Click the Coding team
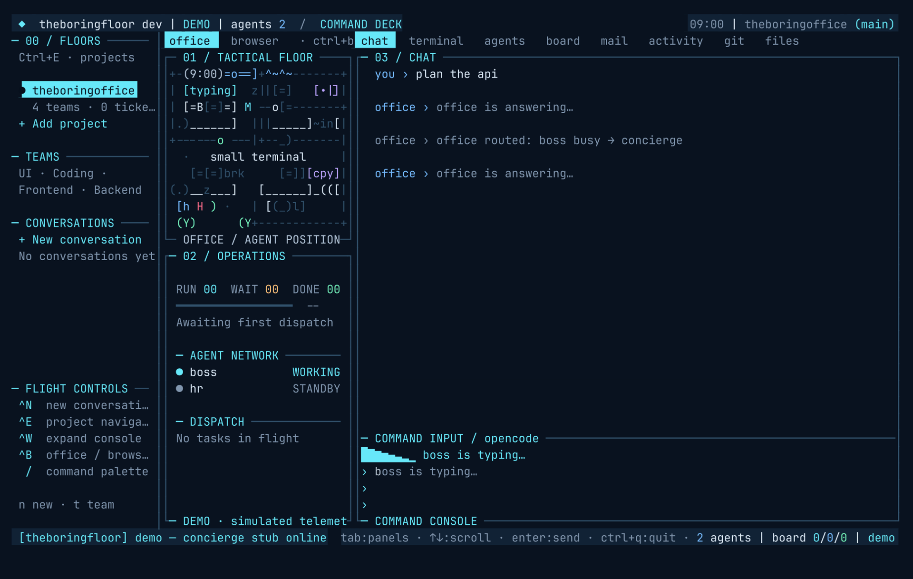 pyautogui.click(x=73, y=174)
